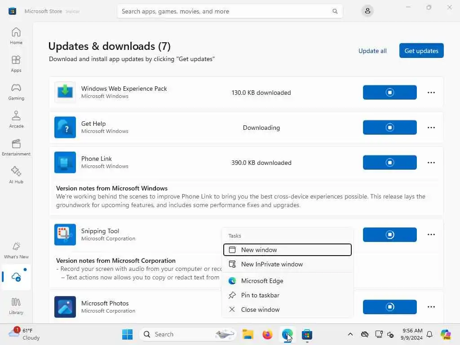Viewport: 460px width, 345px height.
Task: Open the clock showing 9:56 AM
Action: 411,334
